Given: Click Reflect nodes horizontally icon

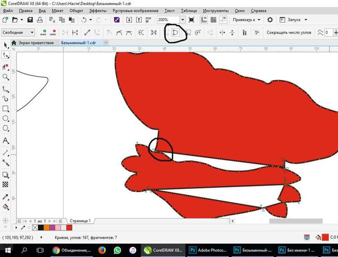Looking at the screenshot, I should [222, 32].
